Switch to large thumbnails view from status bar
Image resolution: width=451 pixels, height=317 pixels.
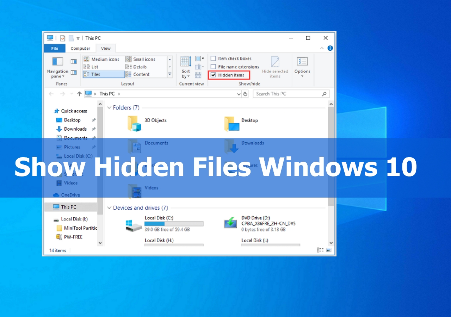pos(328,250)
